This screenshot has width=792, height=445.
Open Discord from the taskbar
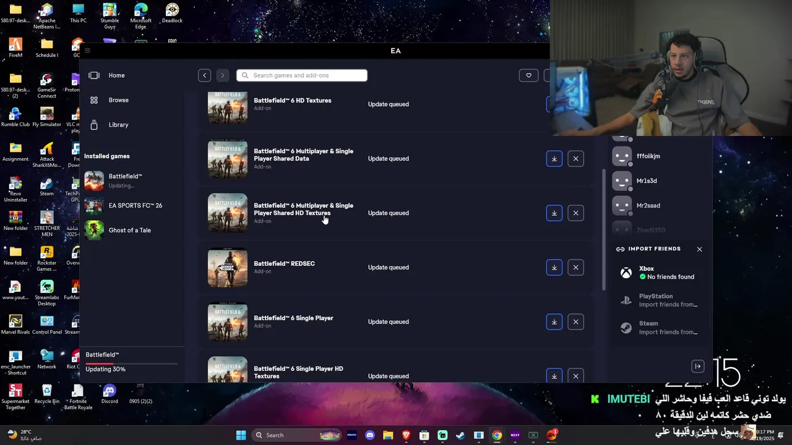[x=370, y=435]
